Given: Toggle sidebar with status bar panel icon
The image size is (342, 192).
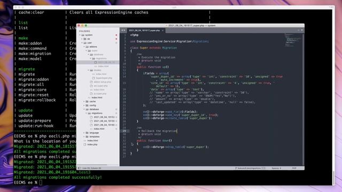Looking at the screenshot, I should coord(80,169).
